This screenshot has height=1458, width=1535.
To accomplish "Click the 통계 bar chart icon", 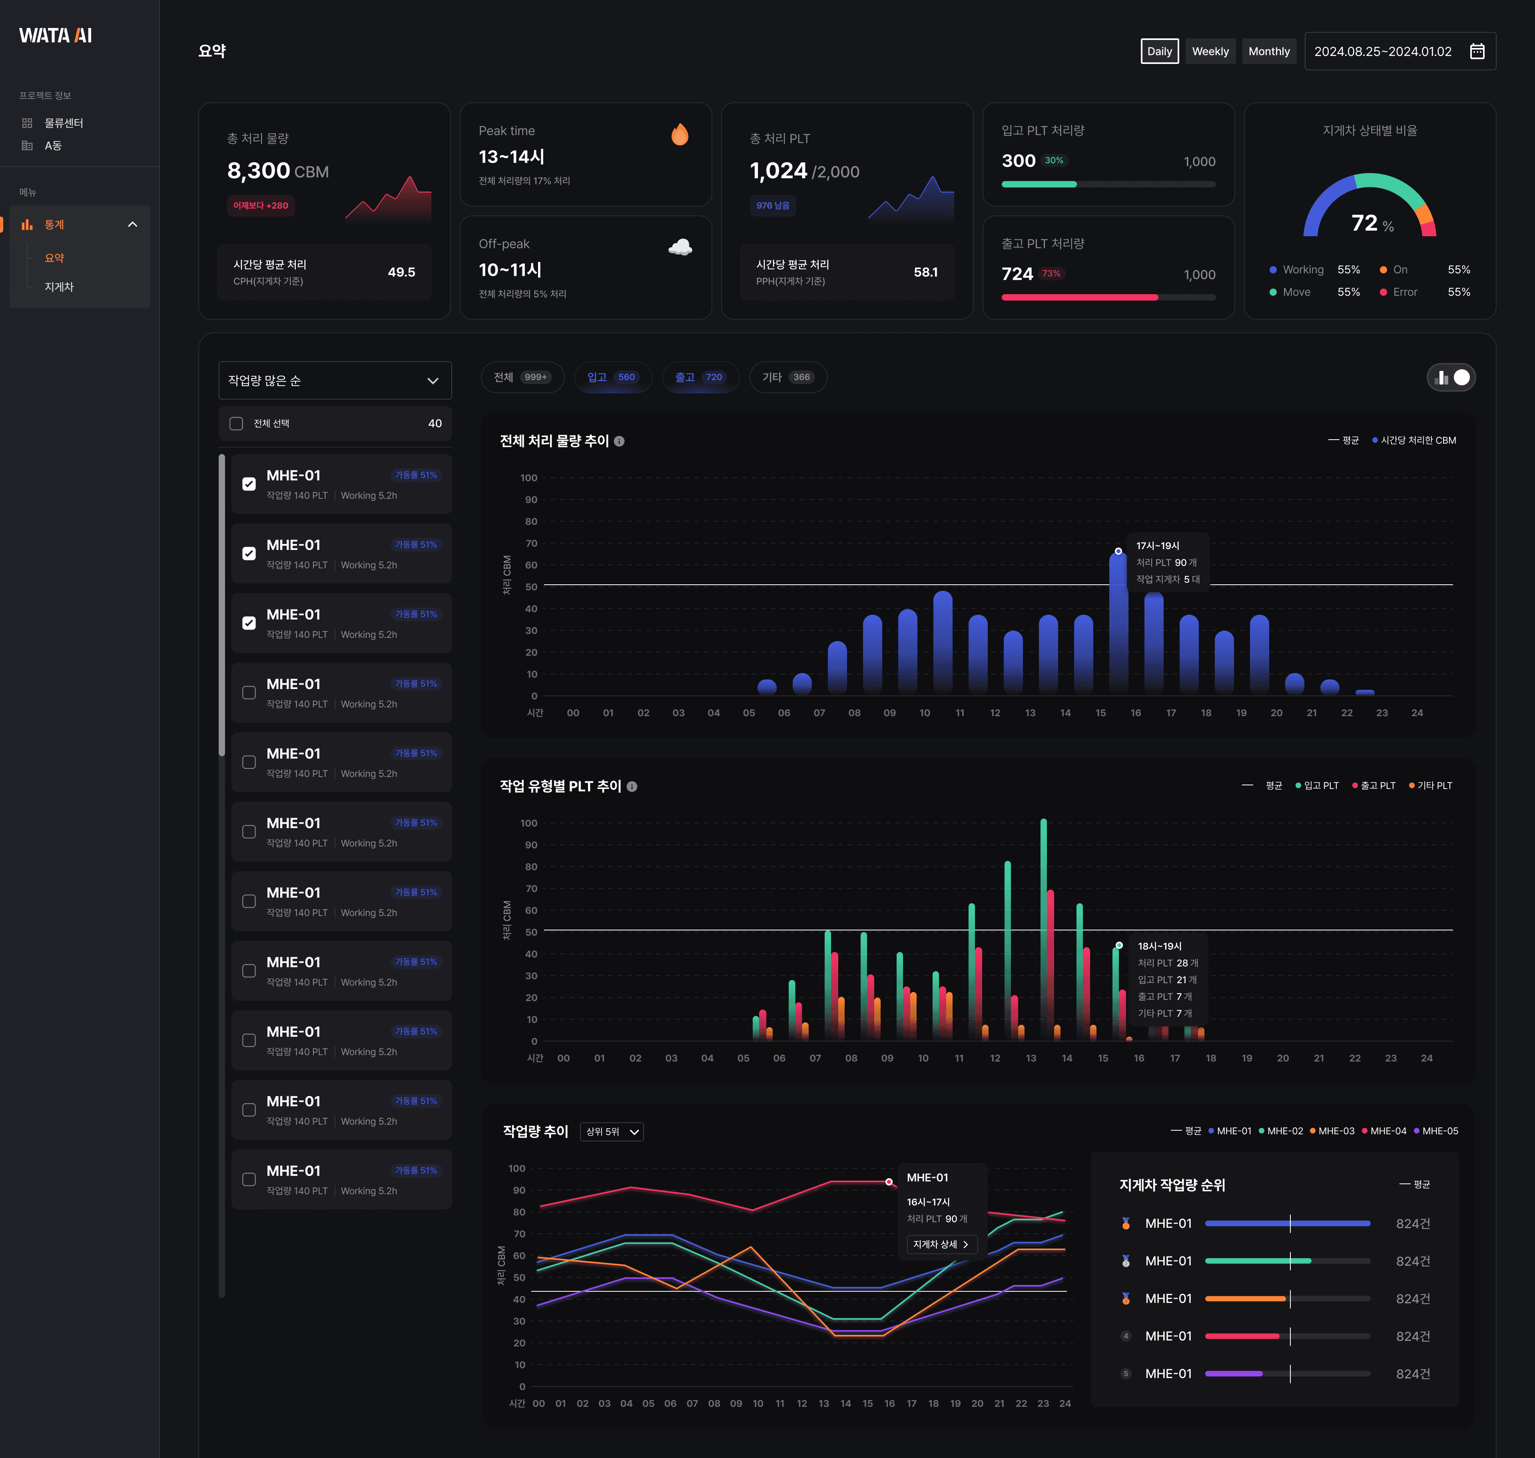I will [x=27, y=225].
